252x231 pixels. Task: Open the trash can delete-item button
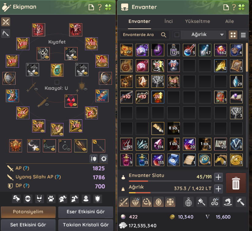pos(236,183)
